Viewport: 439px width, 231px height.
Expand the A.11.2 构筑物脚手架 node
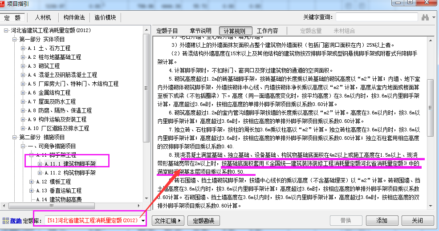[x=40, y=173]
